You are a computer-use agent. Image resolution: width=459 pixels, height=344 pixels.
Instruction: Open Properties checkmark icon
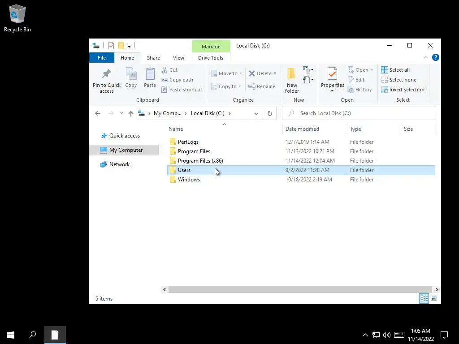[332, 74]
